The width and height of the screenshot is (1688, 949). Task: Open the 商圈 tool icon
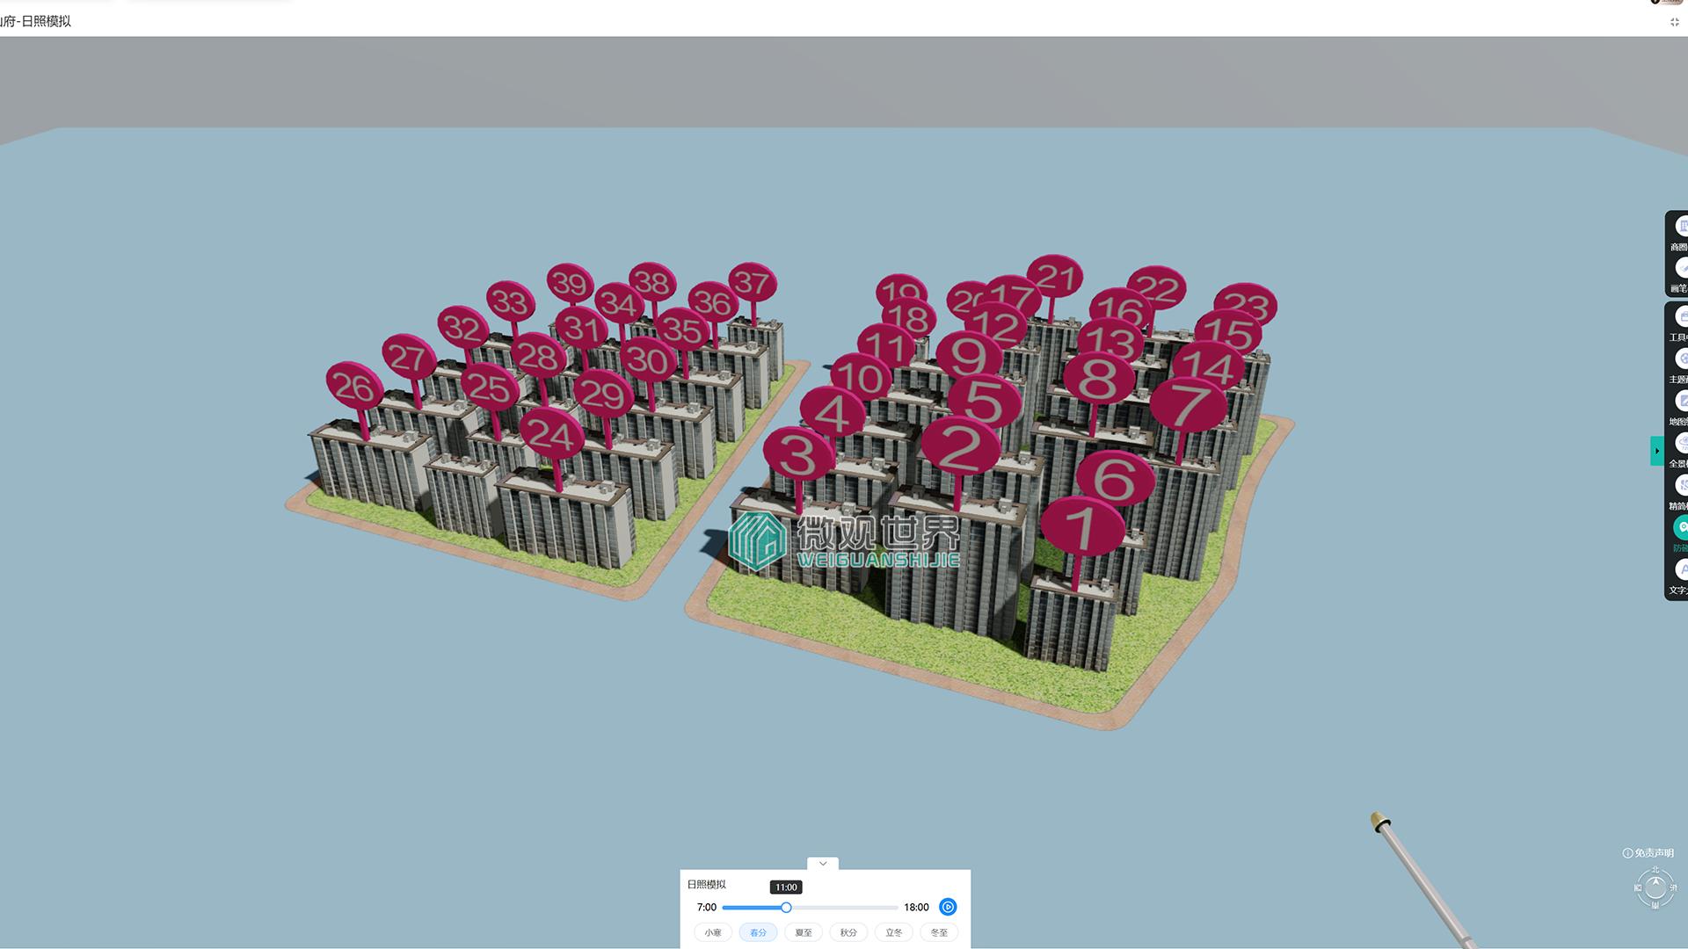point(1681,227)
